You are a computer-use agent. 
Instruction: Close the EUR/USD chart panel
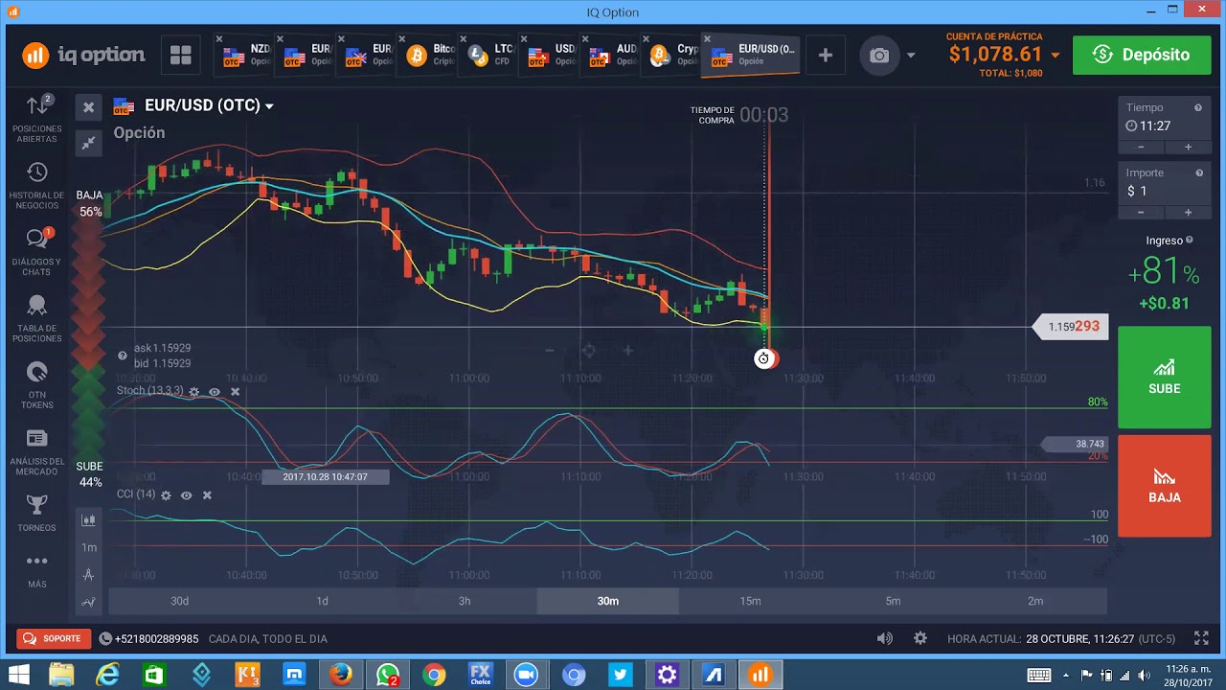88,107
